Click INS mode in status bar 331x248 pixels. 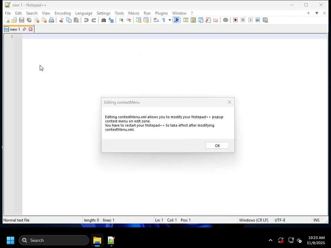click(x=316, y=220)
